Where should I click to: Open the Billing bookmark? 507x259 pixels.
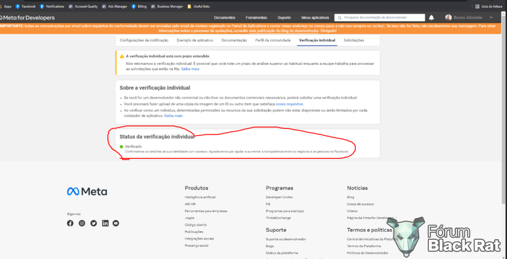(x=139, y=7)
